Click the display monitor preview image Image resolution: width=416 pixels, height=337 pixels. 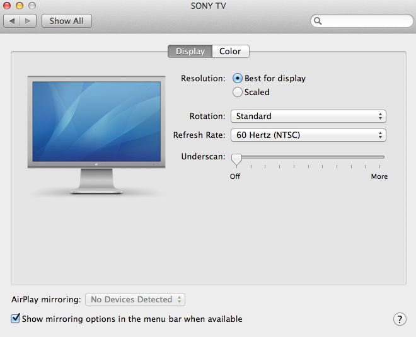96,135
